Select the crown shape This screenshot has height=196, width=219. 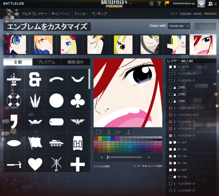[35, 122]
